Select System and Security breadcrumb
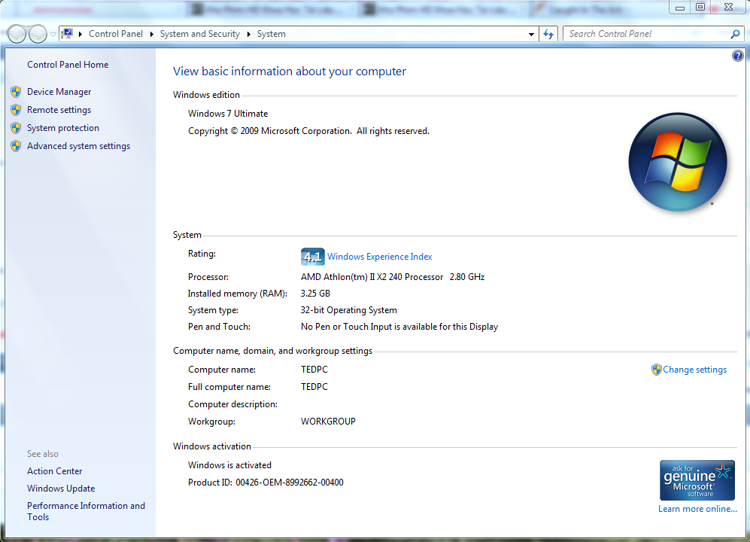750x542 pixels. point(200,34)
